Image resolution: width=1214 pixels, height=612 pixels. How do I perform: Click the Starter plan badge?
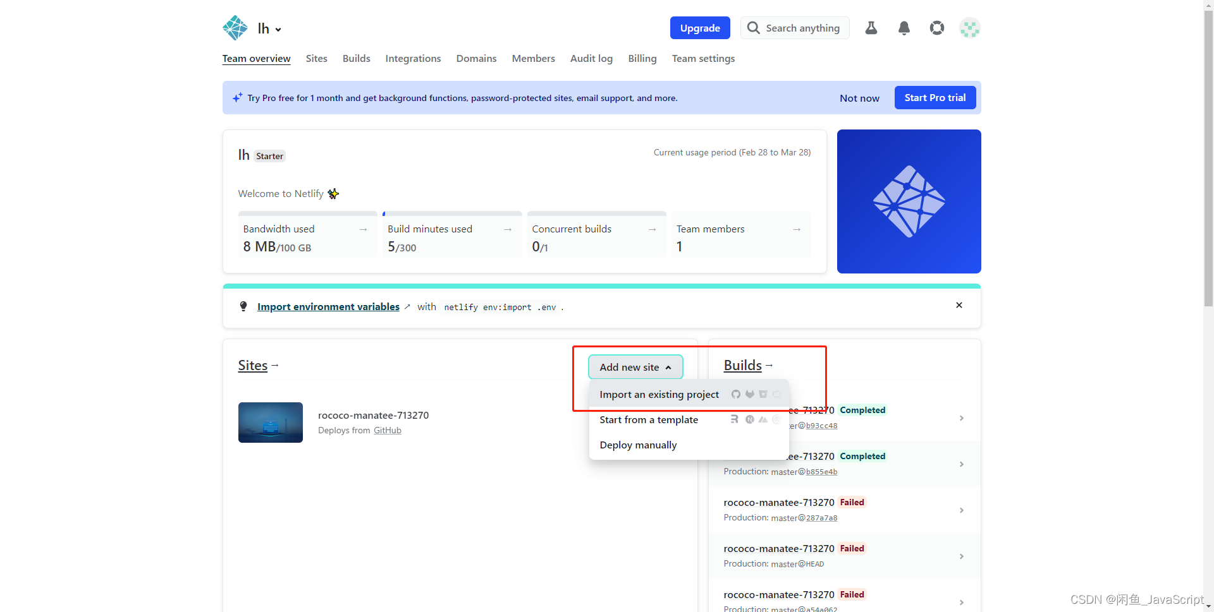click(269, 156)
